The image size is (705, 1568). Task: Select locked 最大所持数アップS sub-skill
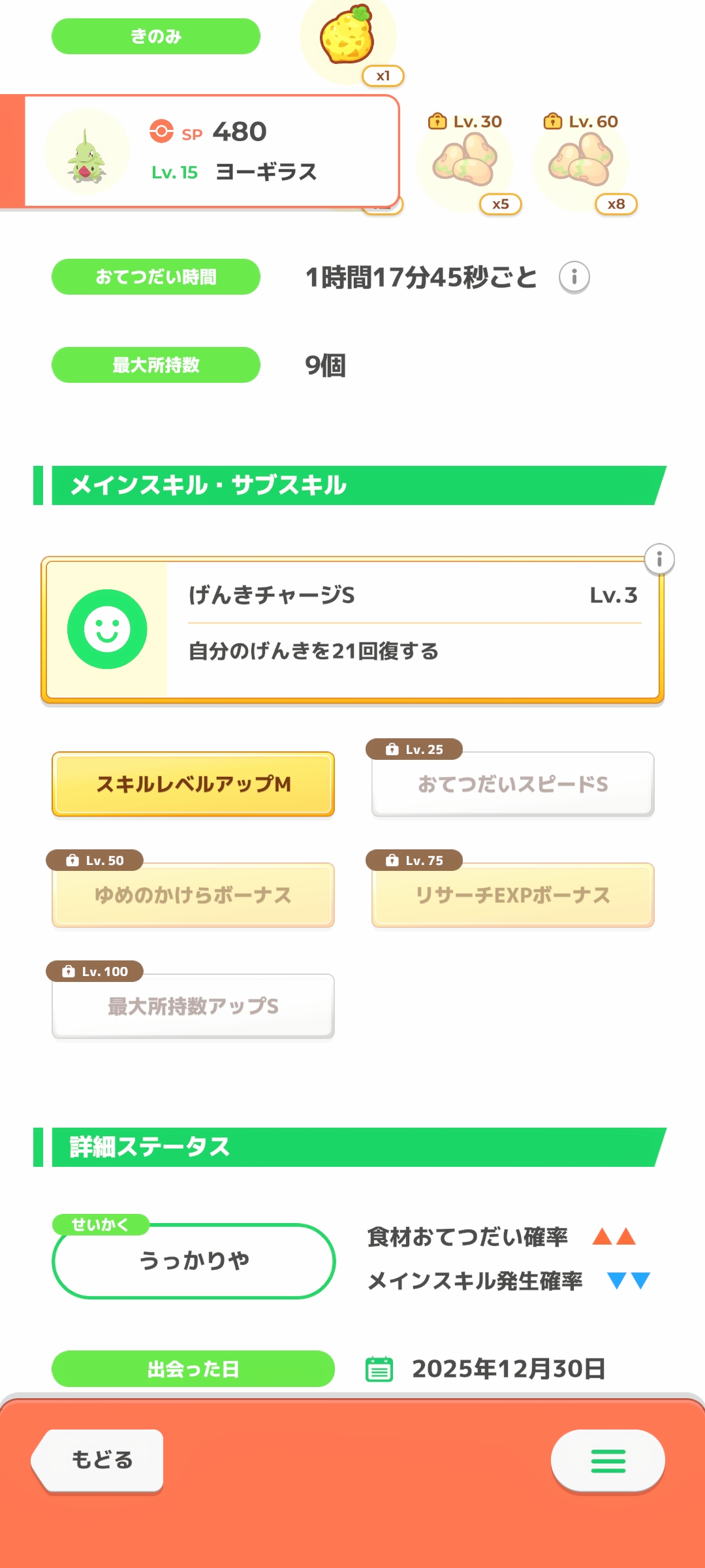coord(193,1006)
